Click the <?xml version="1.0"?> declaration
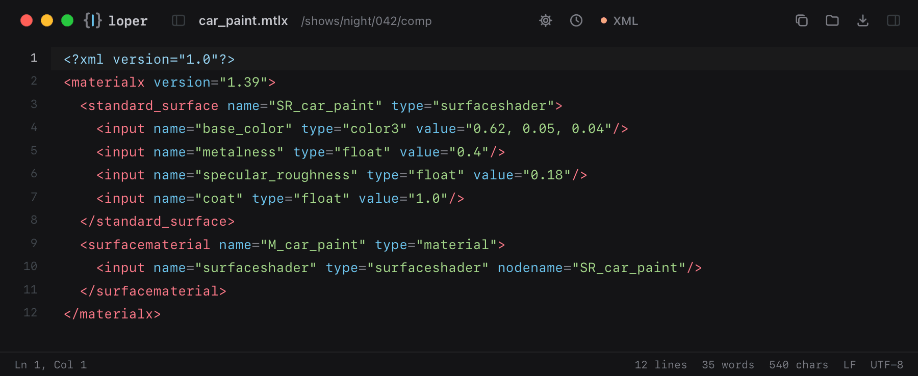Viewport: 918px width, 376px height. (149, 59)
